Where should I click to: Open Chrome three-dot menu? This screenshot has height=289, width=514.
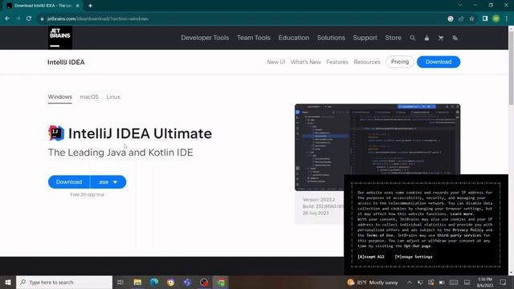[507, 18]
